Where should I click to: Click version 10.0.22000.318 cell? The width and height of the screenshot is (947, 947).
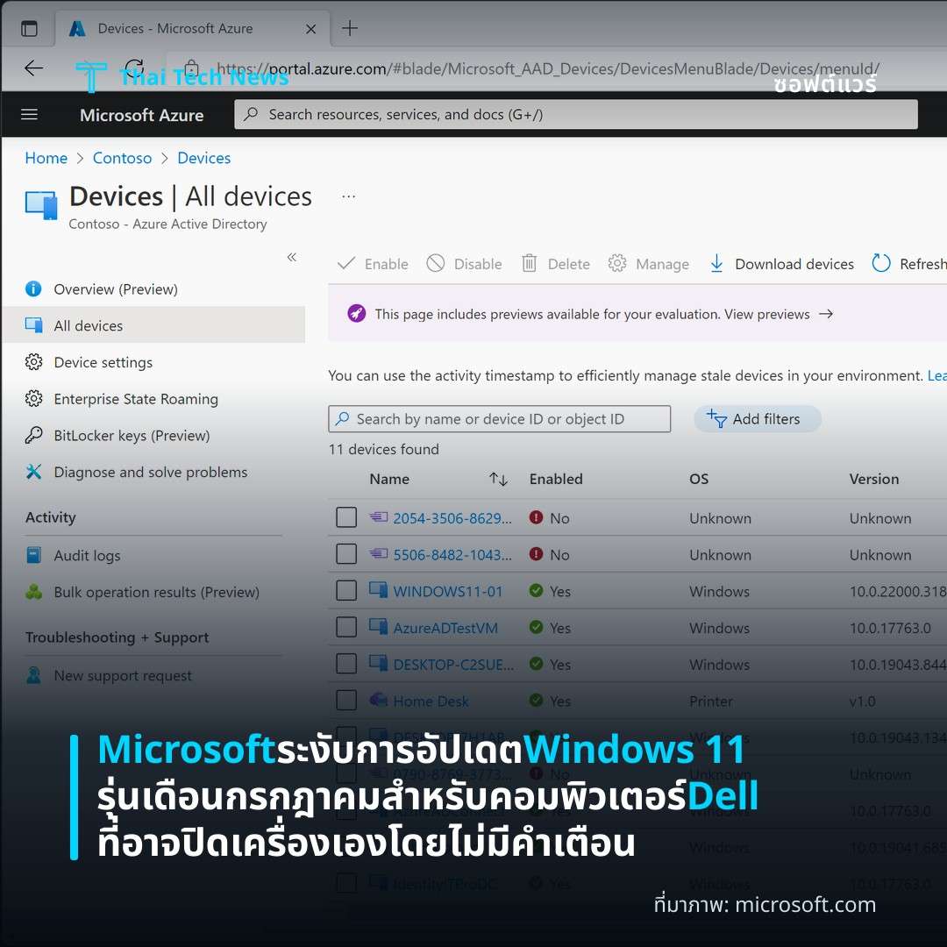coord(898,591)
